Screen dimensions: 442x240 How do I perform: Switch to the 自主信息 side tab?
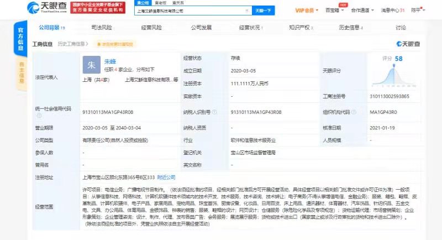pos(21,73)
